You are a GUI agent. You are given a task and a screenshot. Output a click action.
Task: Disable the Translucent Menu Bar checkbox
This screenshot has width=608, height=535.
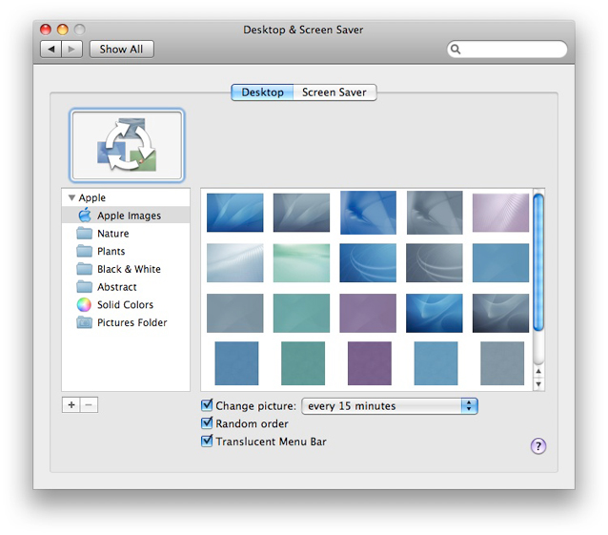tap(207, 442)
